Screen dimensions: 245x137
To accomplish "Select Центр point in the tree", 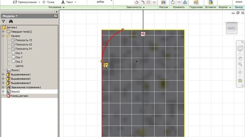I will 20,66.
